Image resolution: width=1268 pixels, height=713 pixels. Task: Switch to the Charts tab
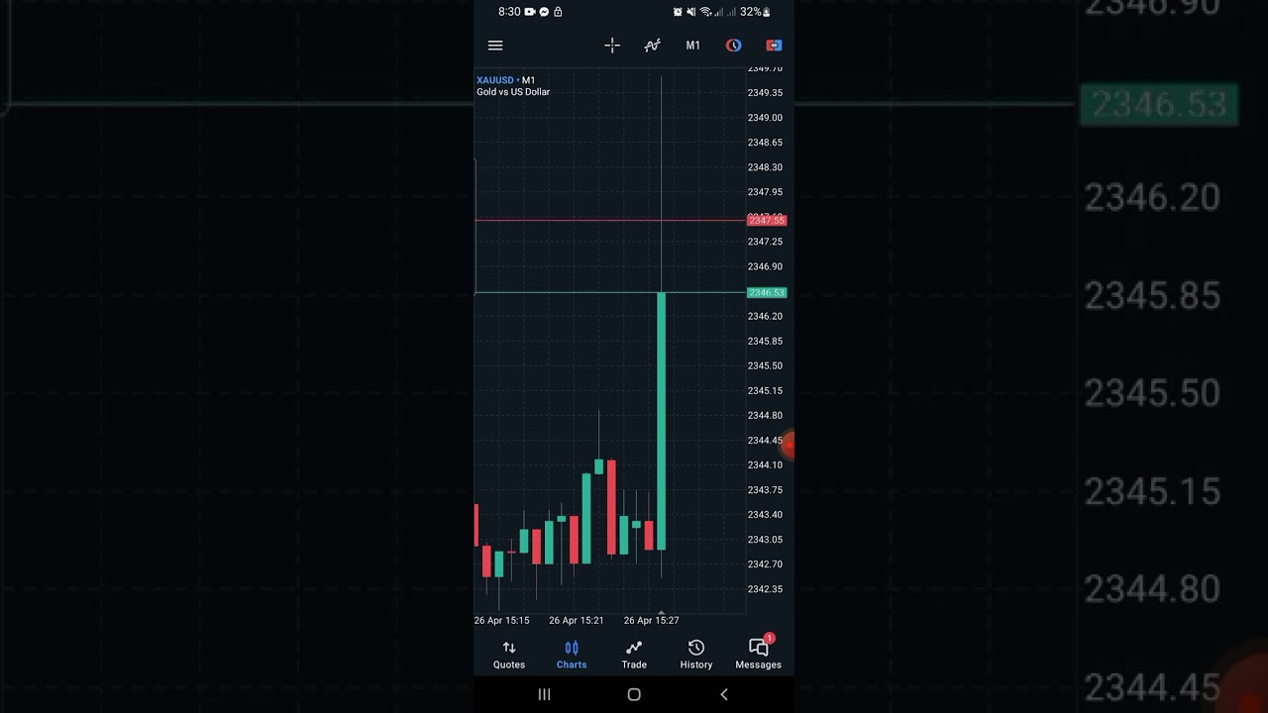pos(572,655)
